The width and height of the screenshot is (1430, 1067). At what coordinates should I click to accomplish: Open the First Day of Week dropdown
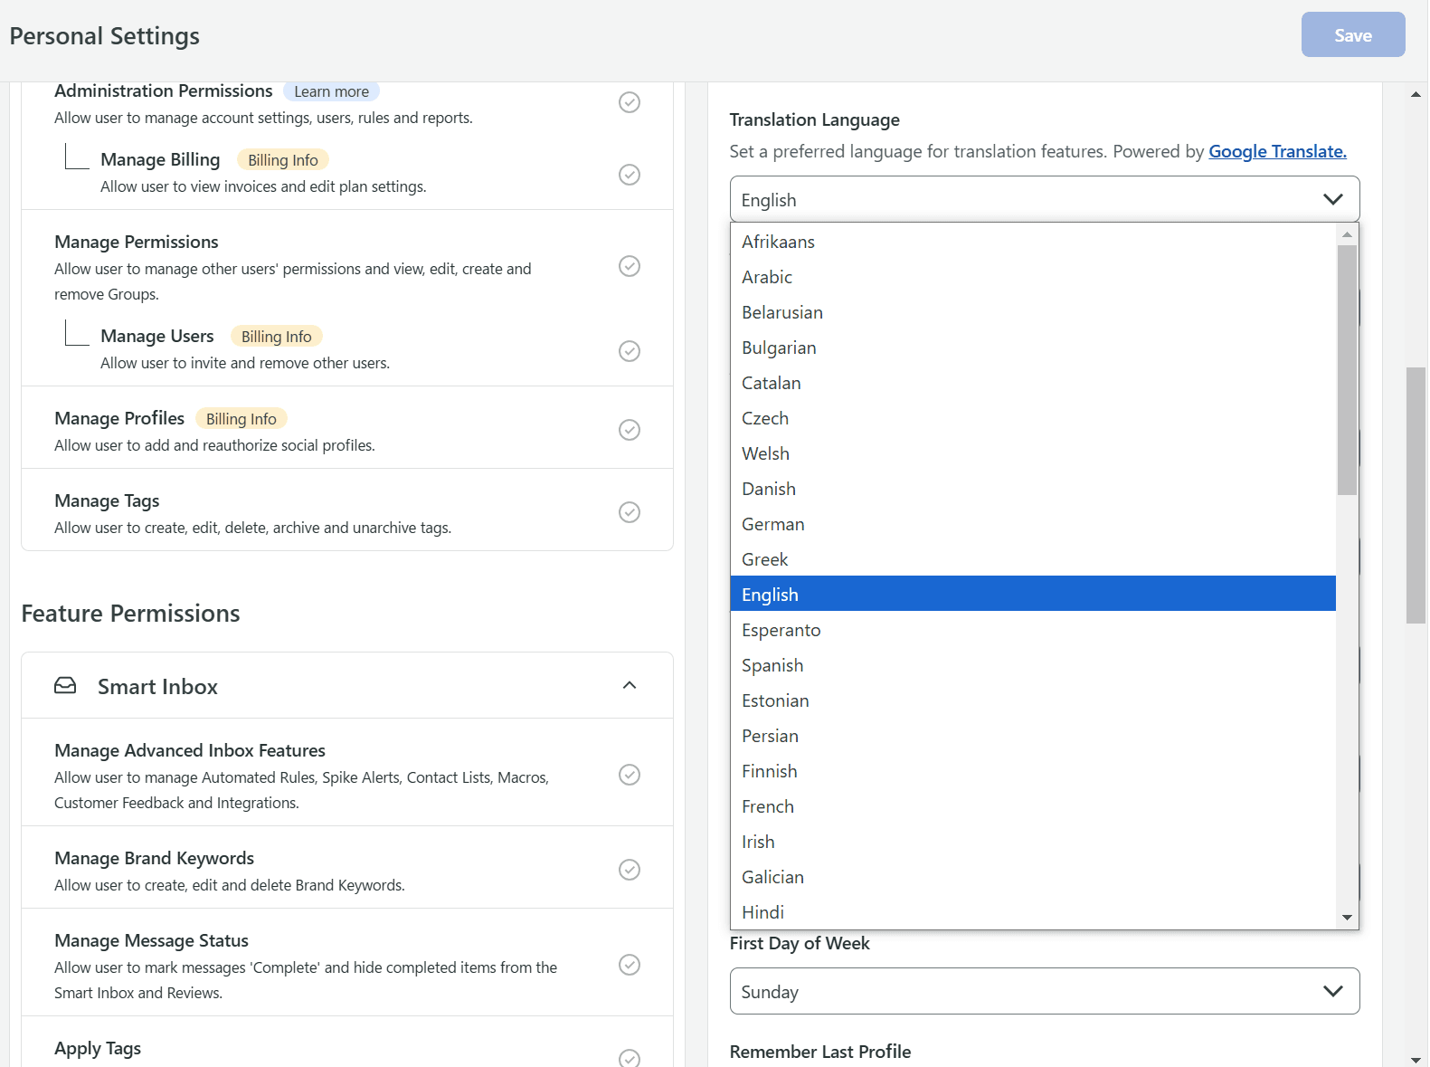[x=1044, y=991]
